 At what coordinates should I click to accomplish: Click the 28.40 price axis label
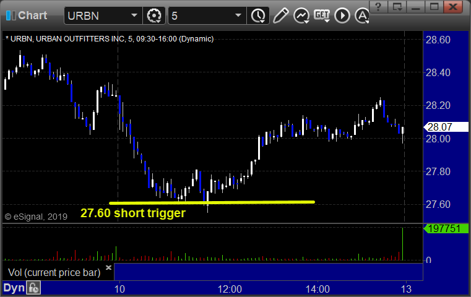pos(438,72)
